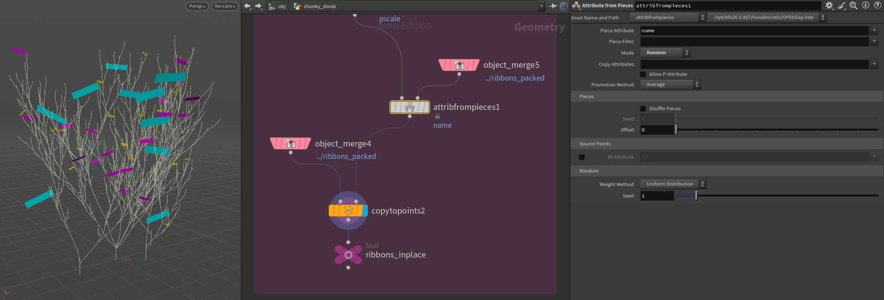This screenshot has width=884, height=300.
Task: Click ../ribbons_packed text under object_merge4
Action: (346, 156)
